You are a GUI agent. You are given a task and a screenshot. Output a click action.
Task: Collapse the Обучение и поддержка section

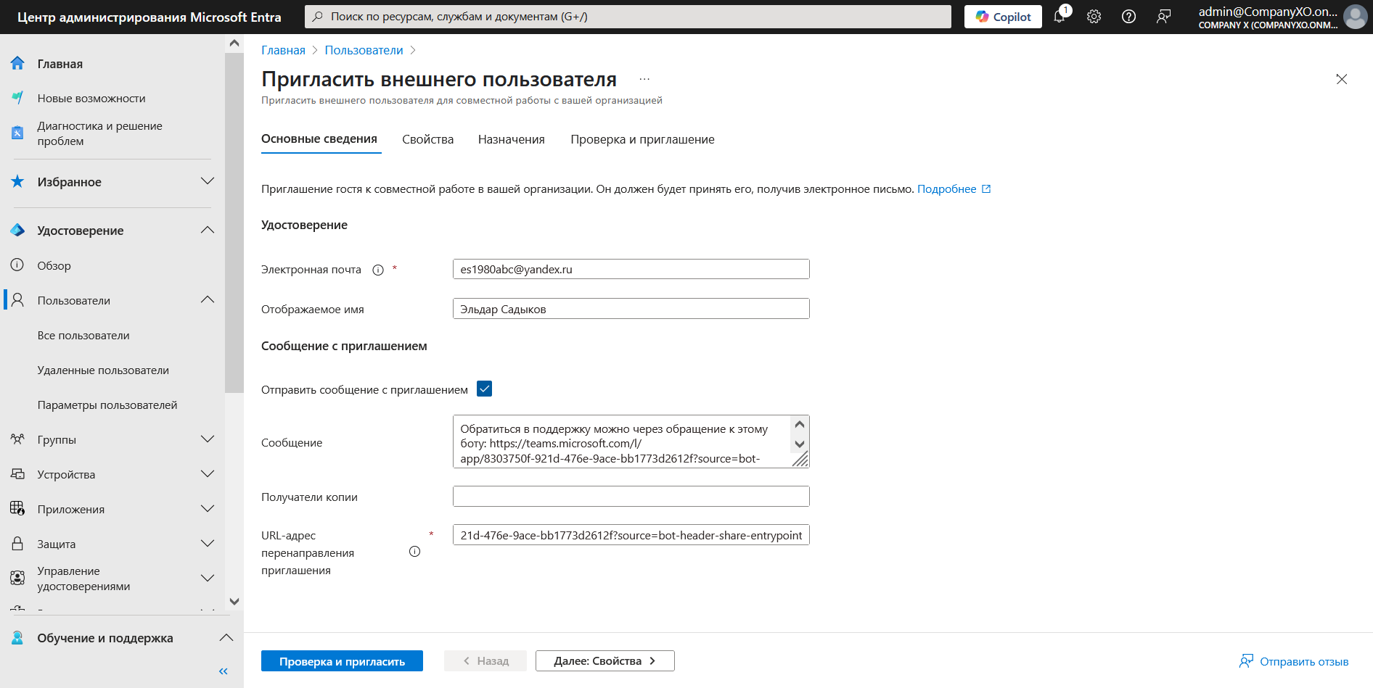tap(226, 638)
